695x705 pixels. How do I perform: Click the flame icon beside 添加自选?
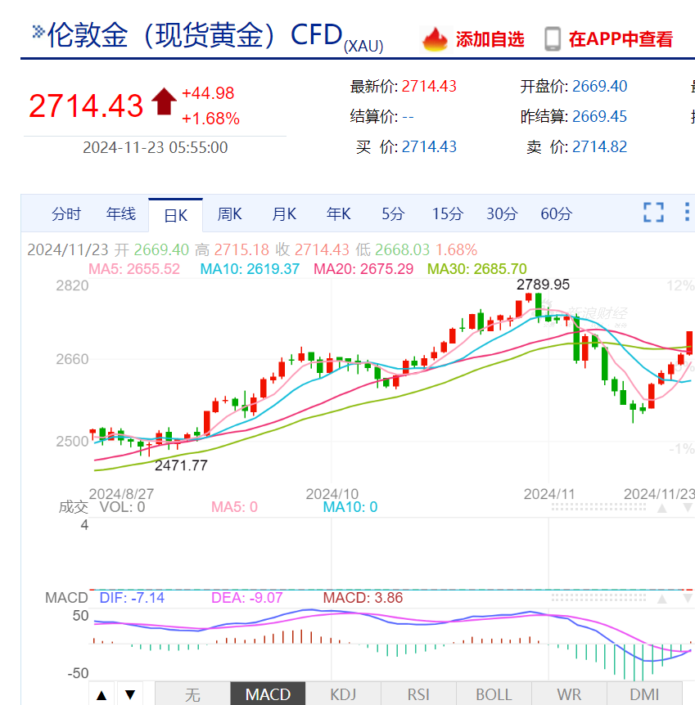pyautogui.click(x=435, y=38)
